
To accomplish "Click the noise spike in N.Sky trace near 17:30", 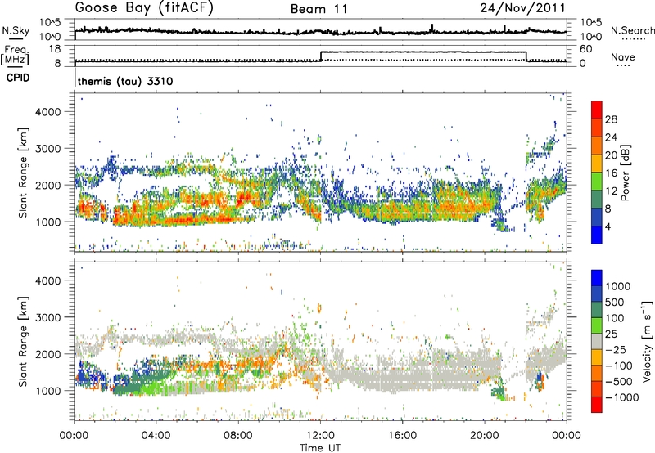I will click(432, 28).
